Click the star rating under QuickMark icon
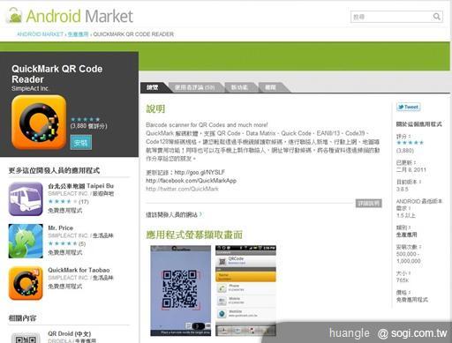Screen dimensions: 452x343 (x=85, y=119)
